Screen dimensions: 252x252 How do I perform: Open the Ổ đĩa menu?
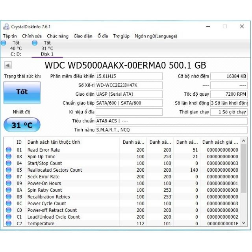103,36
